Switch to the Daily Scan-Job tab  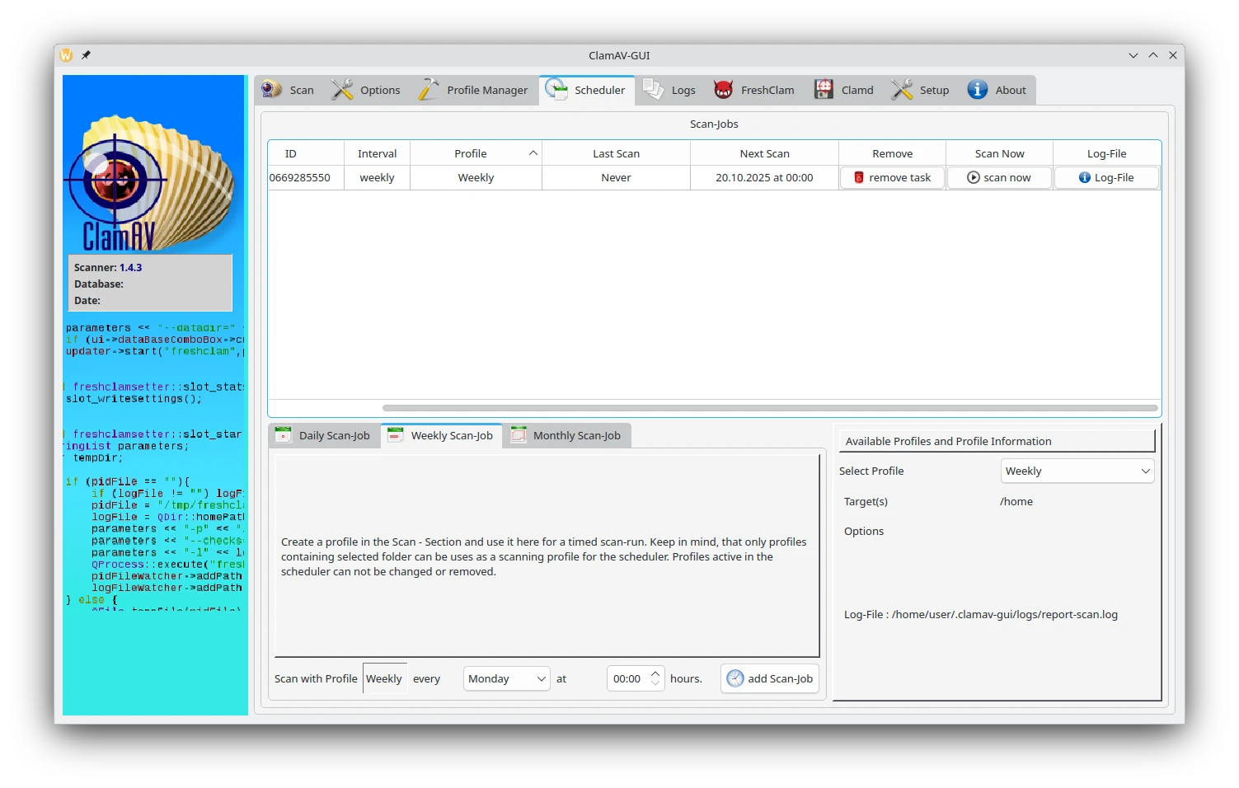(x=325, y=436)
